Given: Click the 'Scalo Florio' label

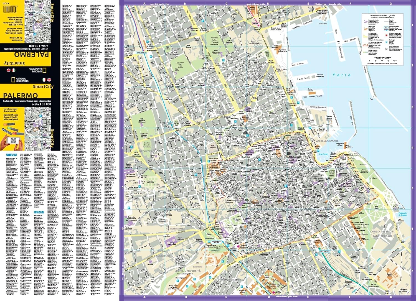Looking at the screenshot, I should point(323,24).
